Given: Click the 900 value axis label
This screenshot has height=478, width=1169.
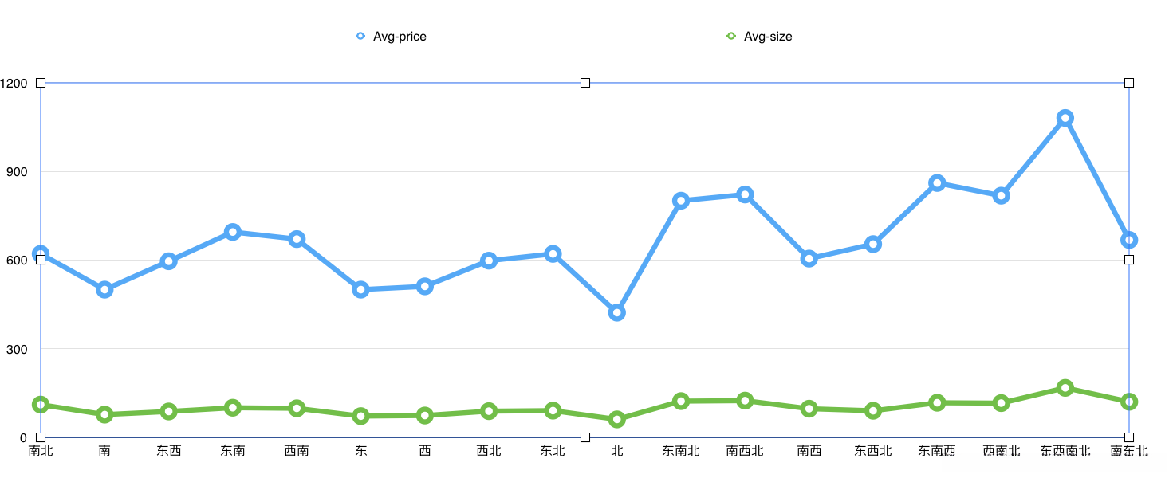Looking at the screenshot, I should (x=16, y=172).
